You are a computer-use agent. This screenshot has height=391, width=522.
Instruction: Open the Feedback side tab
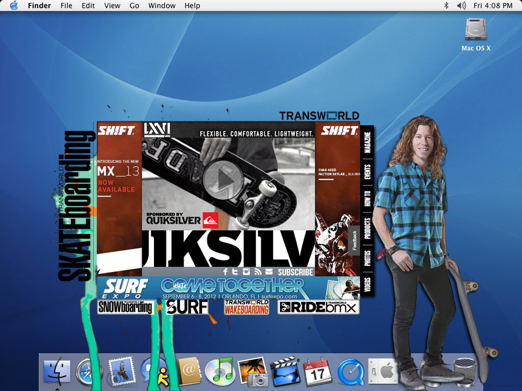(x=355, y=241)
